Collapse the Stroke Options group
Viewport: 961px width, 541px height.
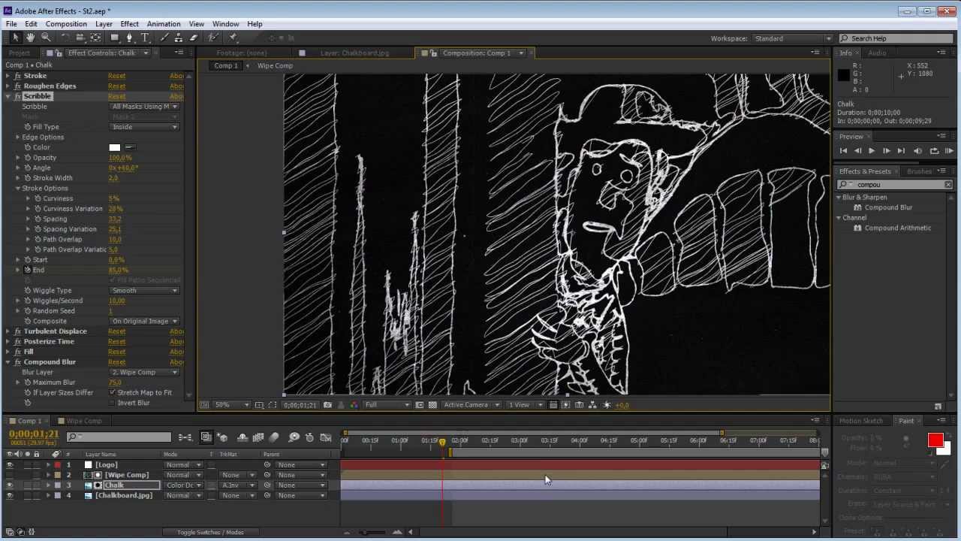pyautogui.click(x=18, y=189)
